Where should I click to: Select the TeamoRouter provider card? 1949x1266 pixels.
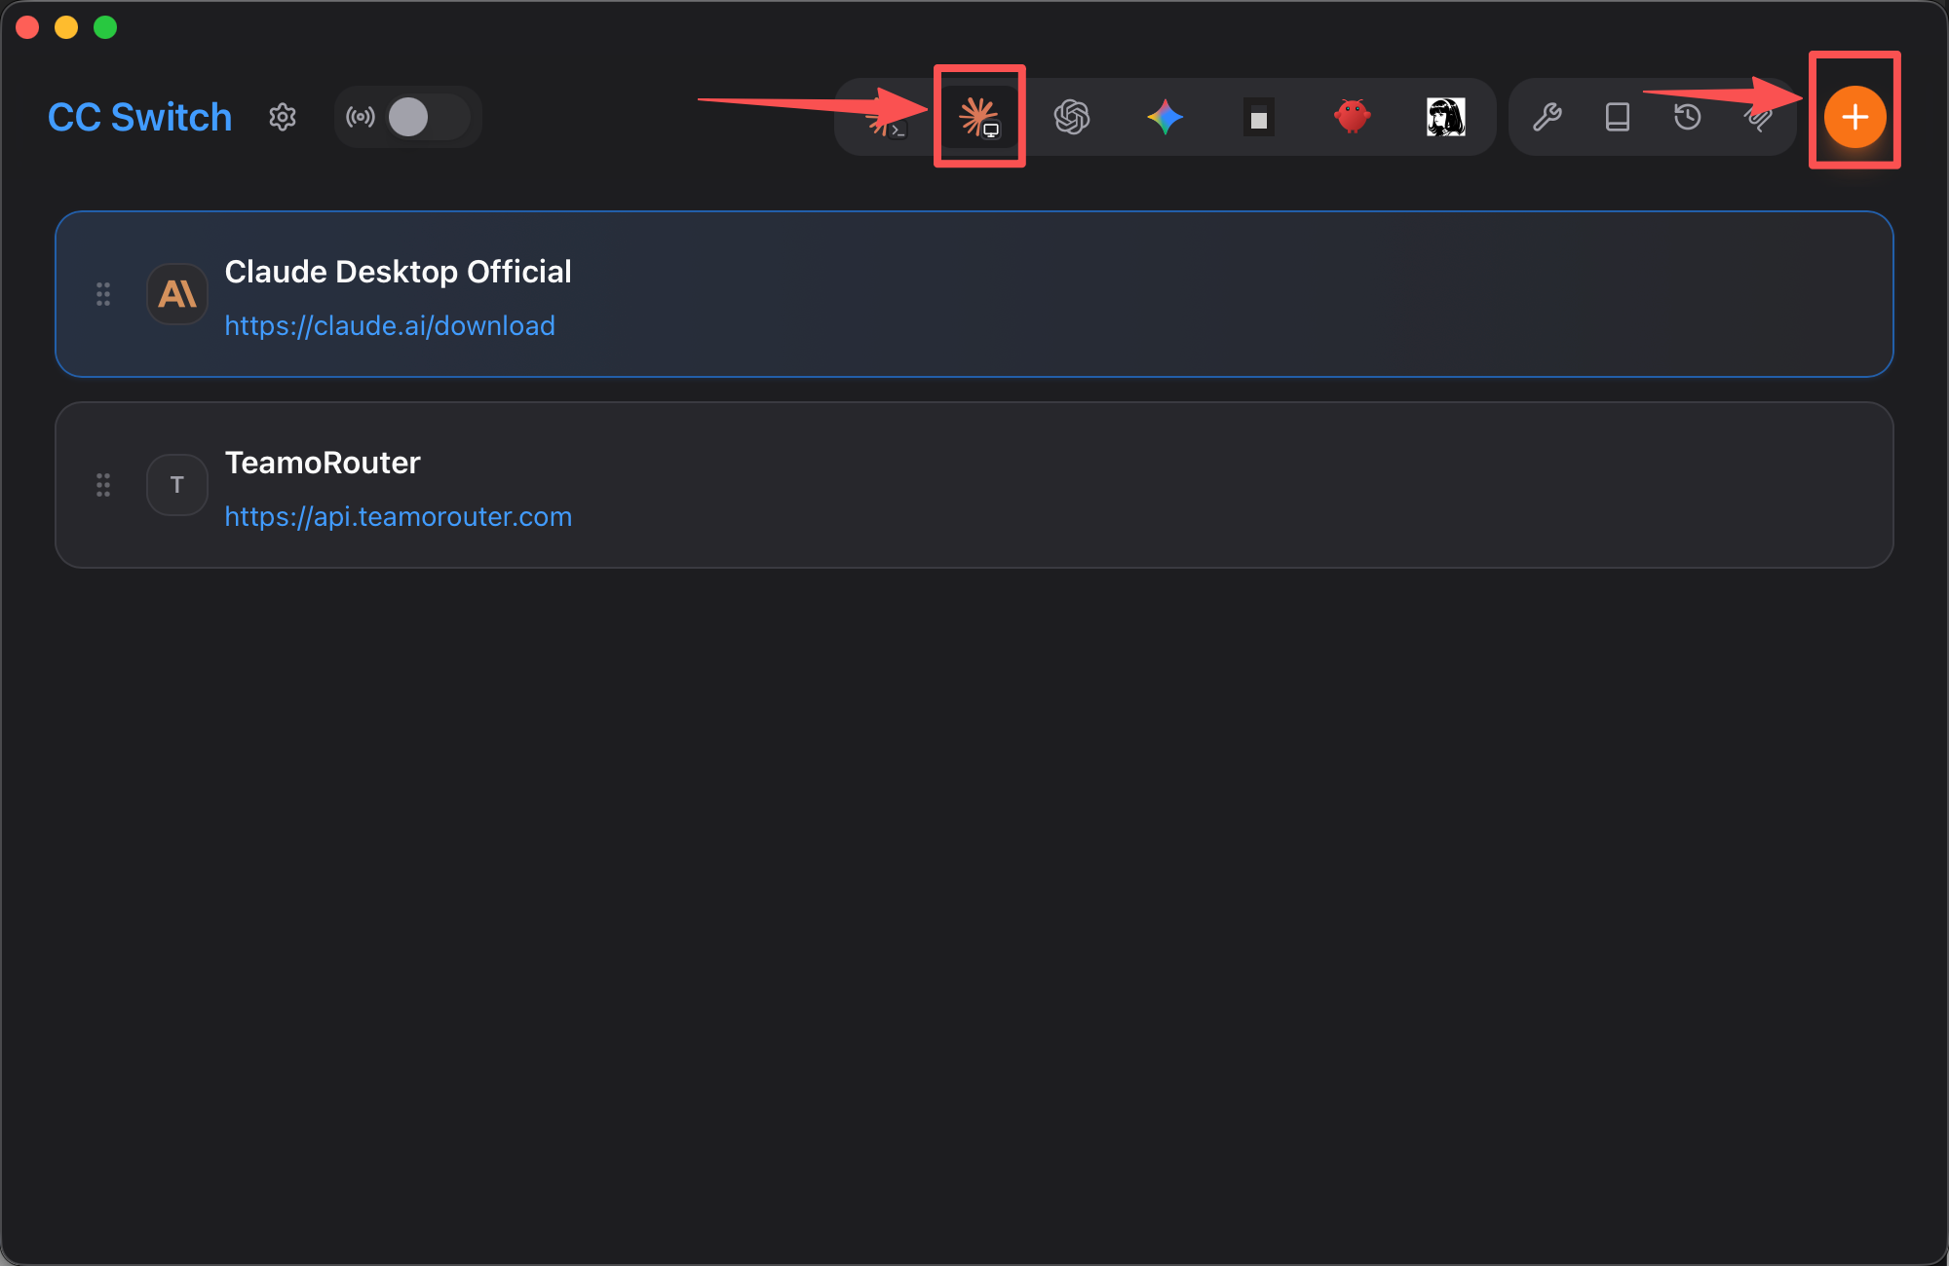[974, 485]
